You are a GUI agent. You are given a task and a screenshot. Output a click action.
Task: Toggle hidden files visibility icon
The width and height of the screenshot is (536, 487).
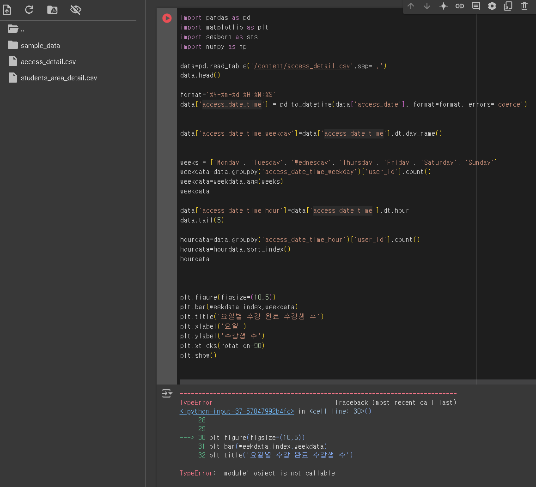click(x=75, y=10)
